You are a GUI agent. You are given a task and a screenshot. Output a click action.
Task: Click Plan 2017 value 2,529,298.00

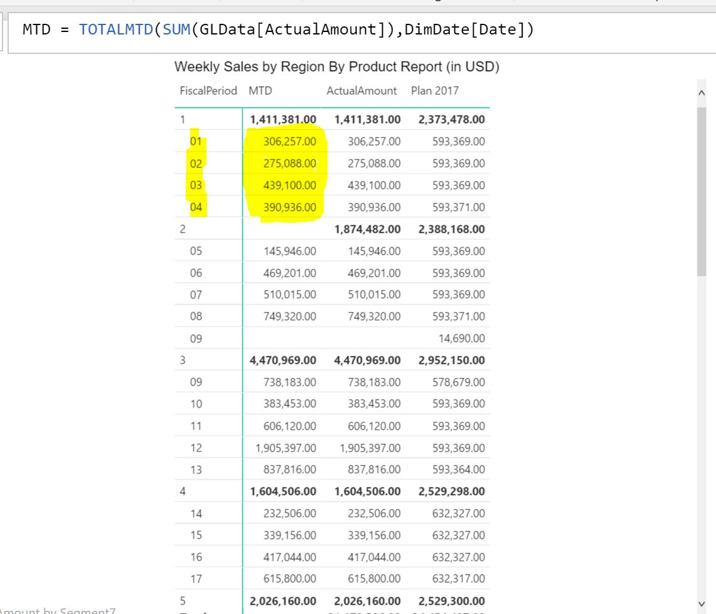[x=452, y=491]
